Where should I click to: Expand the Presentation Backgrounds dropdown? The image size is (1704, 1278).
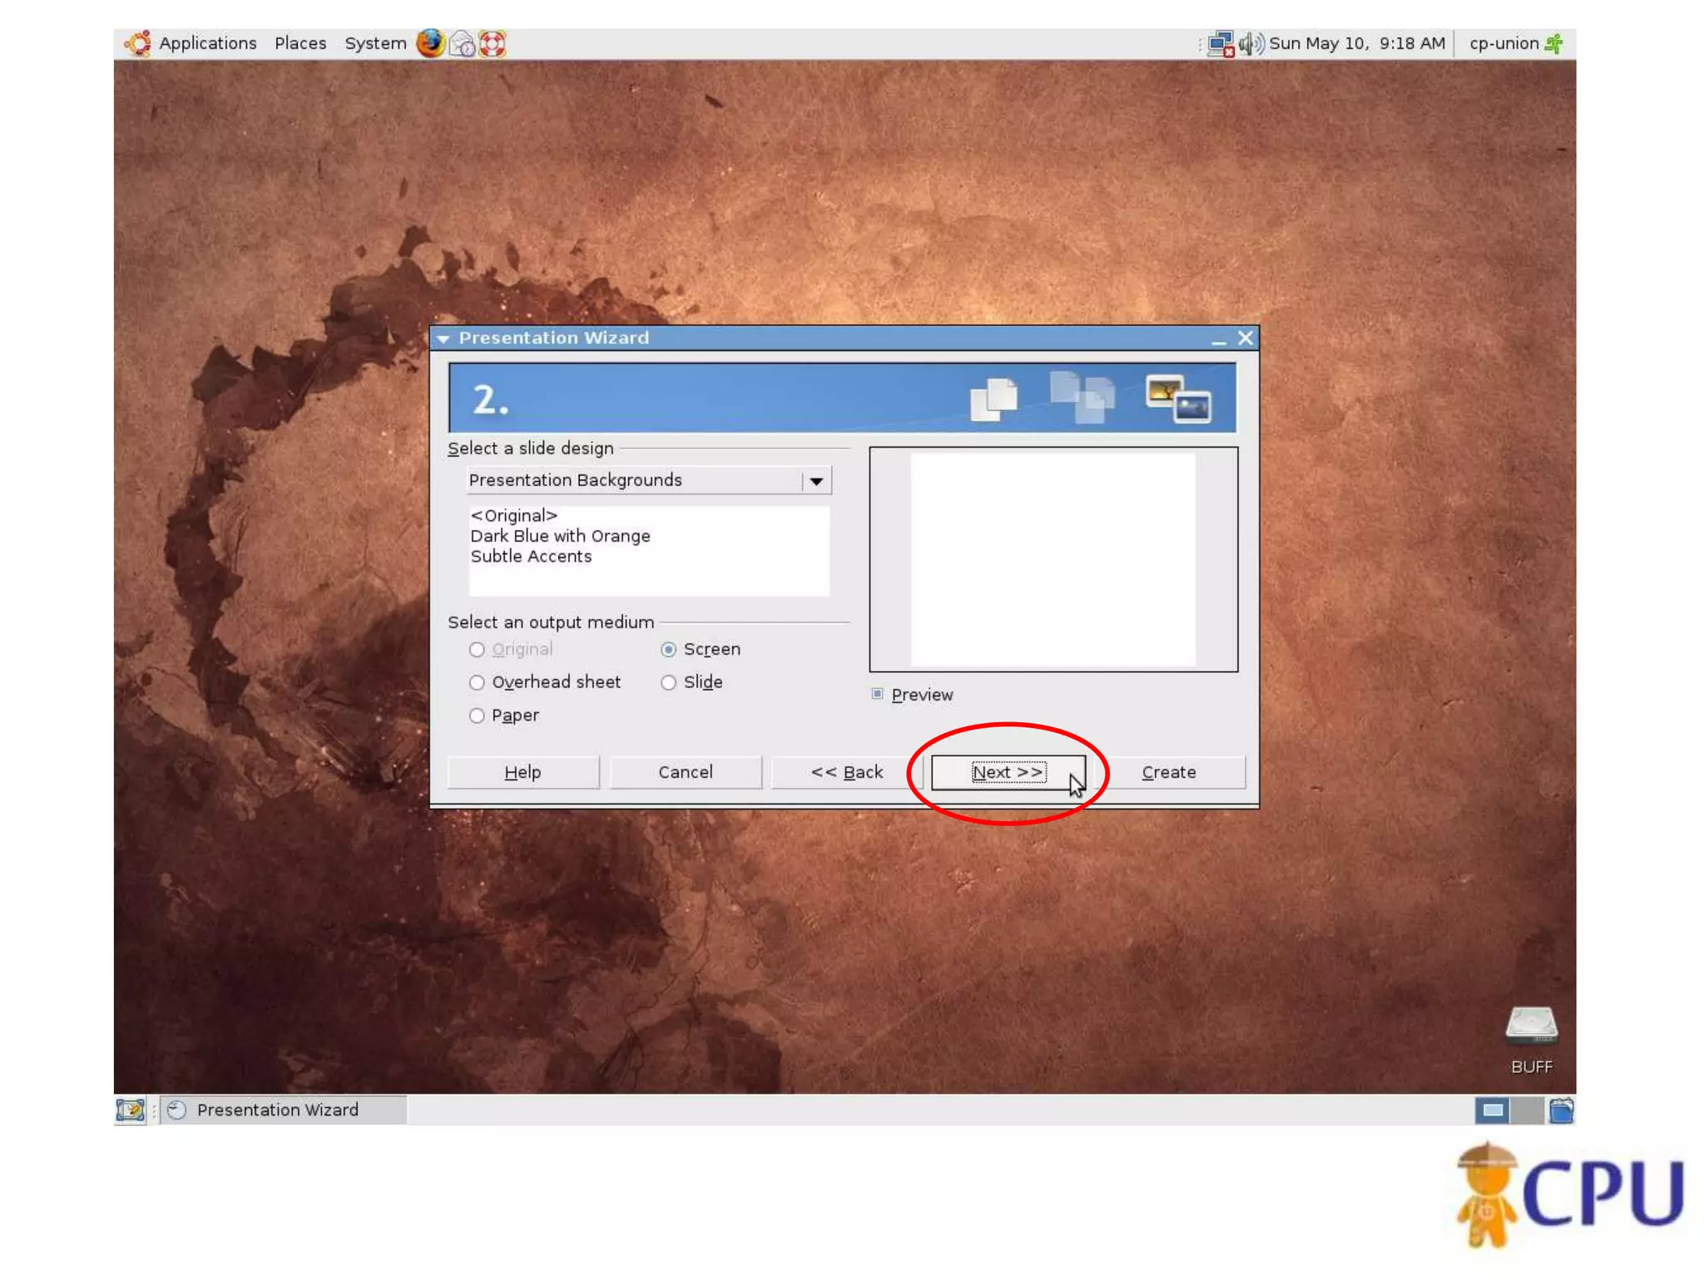click(x=816, y=481)
